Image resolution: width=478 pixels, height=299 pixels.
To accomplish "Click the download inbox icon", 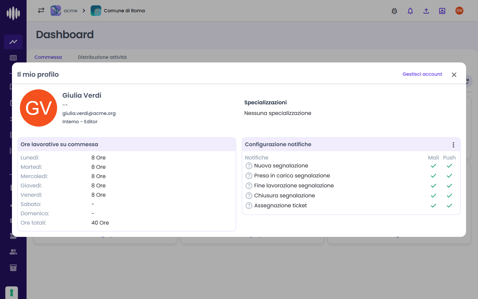I will (442, 11).
